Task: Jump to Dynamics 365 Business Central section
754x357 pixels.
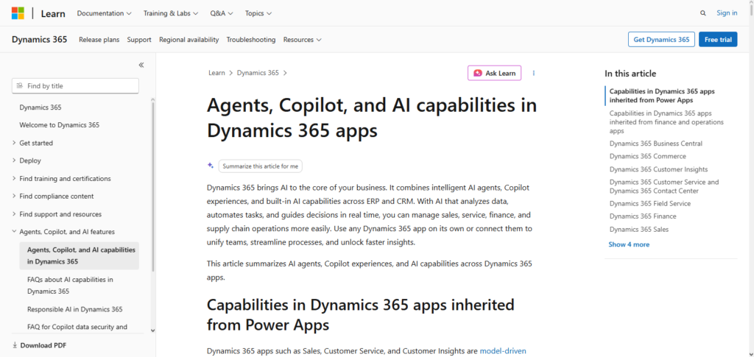Action: pos(656,144)
